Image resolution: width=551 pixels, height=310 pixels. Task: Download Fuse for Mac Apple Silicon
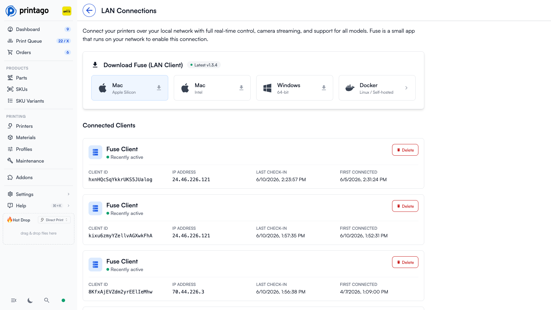pos(130,88)
